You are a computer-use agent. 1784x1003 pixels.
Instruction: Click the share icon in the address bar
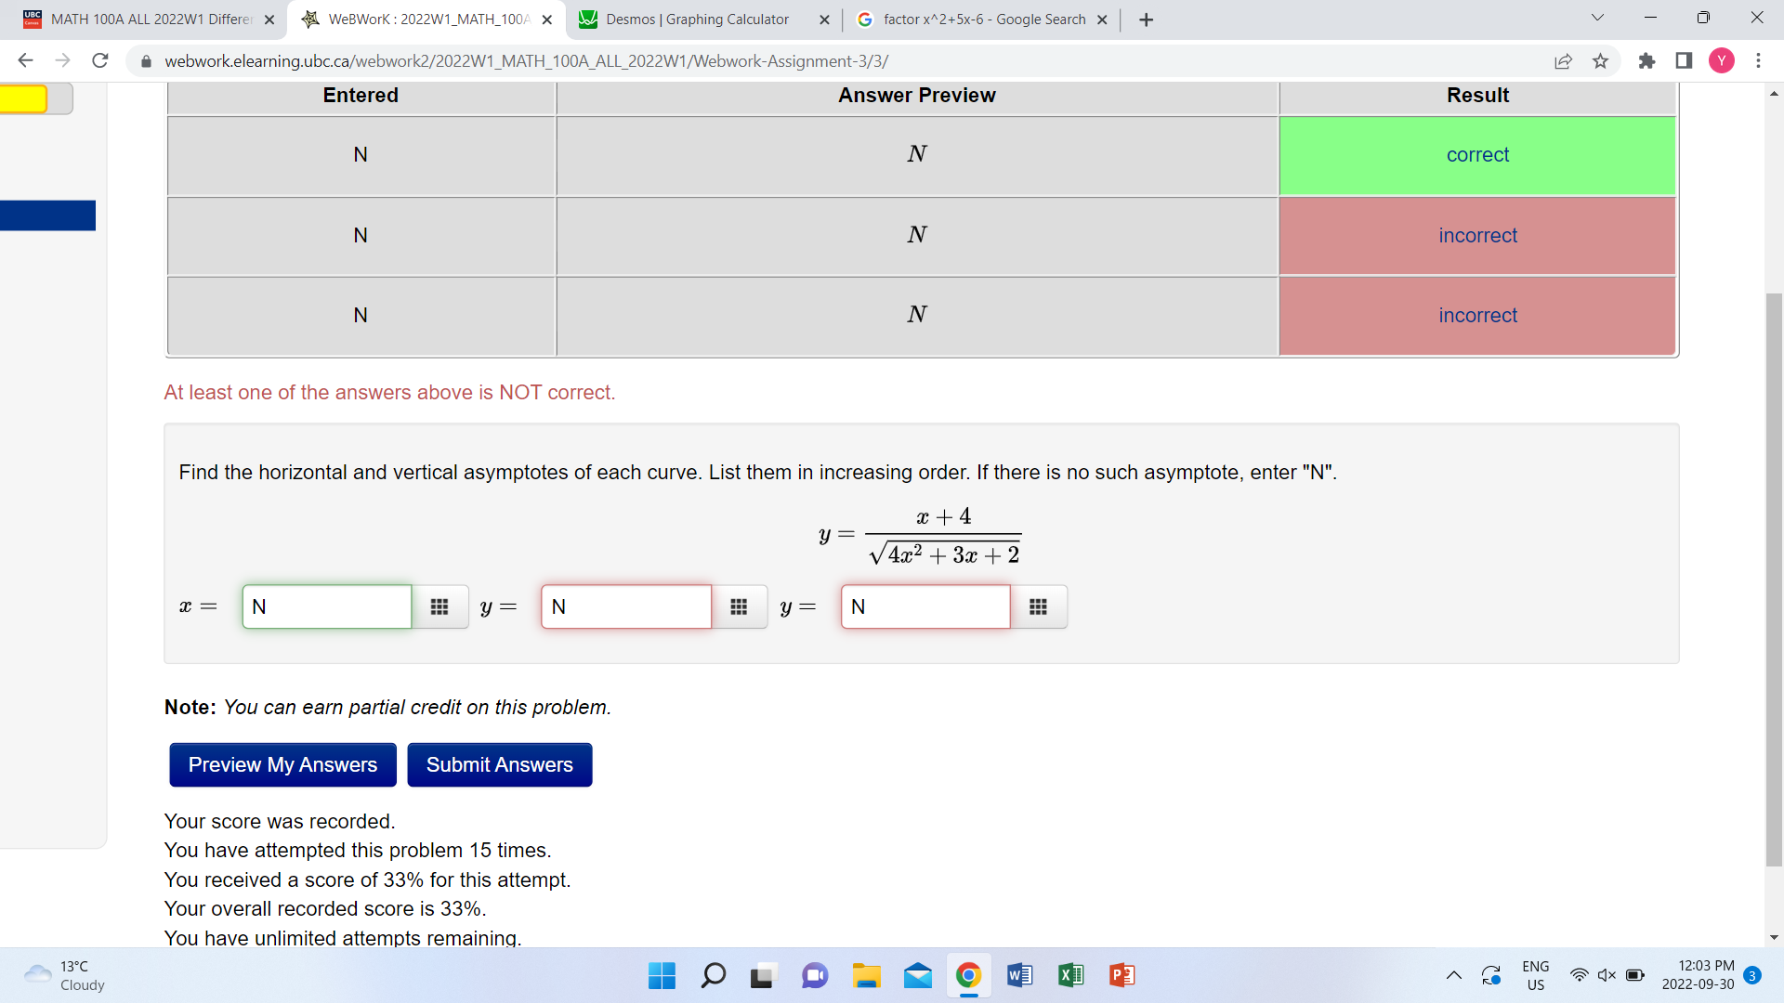coord(1564,60)
